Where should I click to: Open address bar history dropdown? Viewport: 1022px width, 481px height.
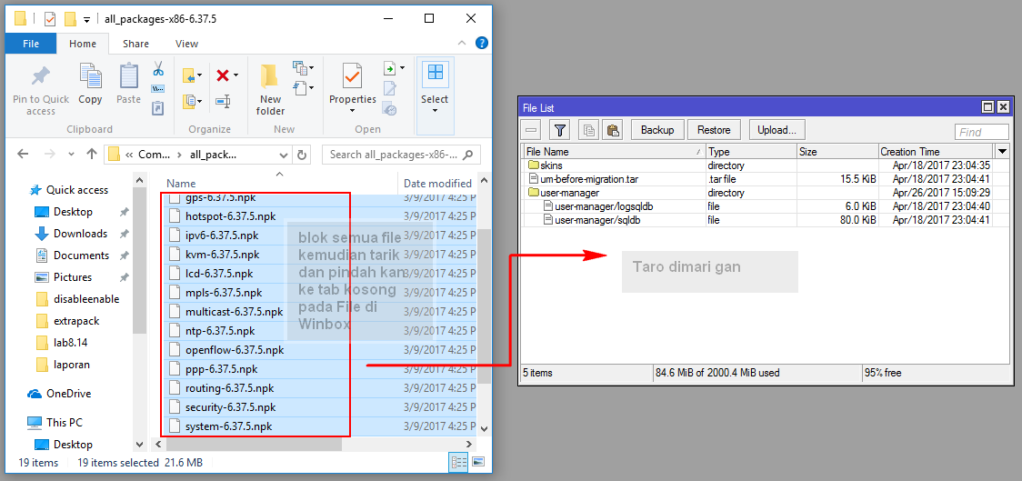pyautogui.click(x=284, y=155)
